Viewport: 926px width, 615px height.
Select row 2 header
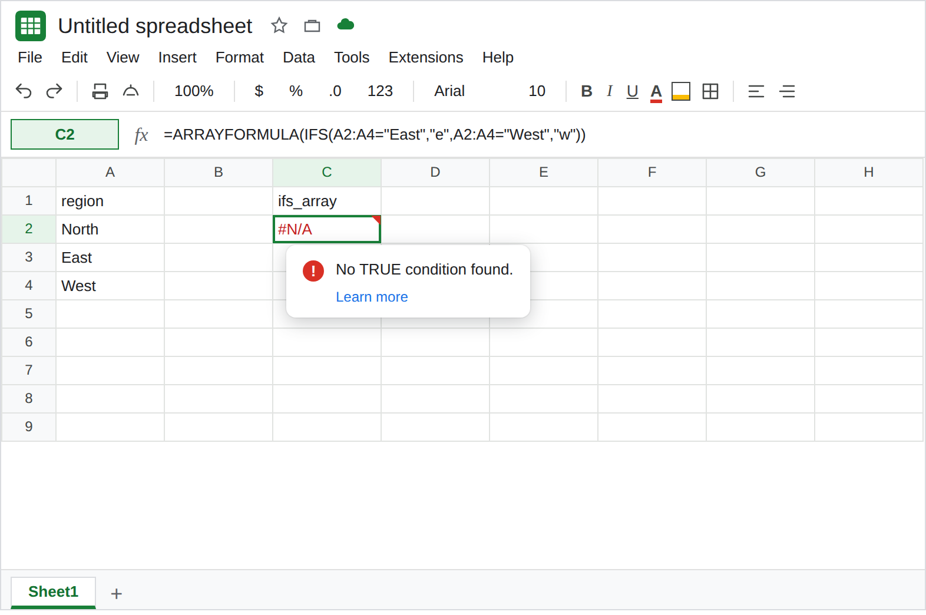[29, 229]
